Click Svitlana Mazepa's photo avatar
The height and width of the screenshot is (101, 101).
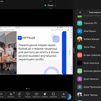(x=80, y=39)
